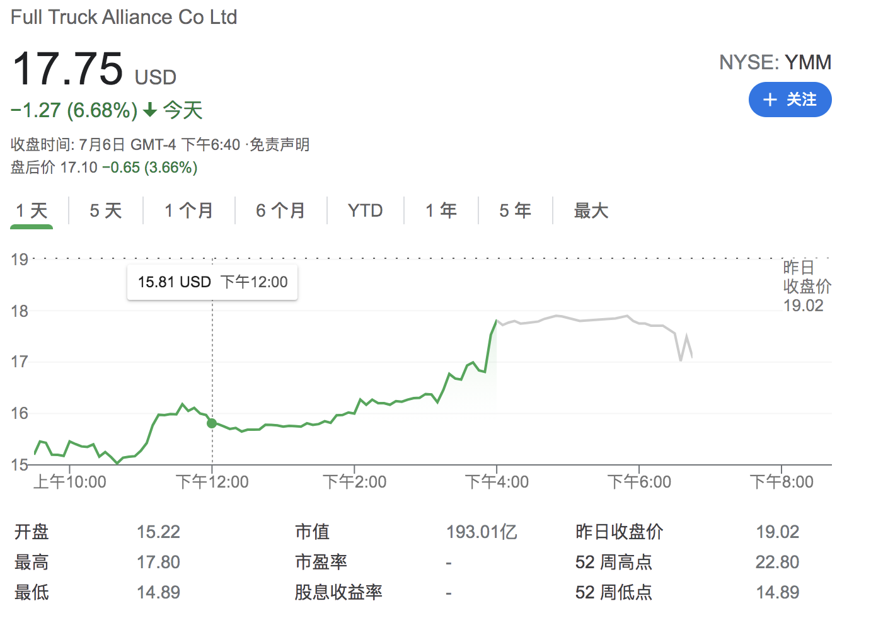Switch to the 1 个月 tab
The height and width of the screenshot is (635, 871).
(x=189, y=210)
